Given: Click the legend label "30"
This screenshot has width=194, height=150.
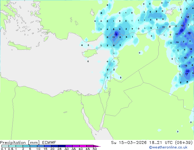Looking at the screenshot, I should click(x=66, y=149).
